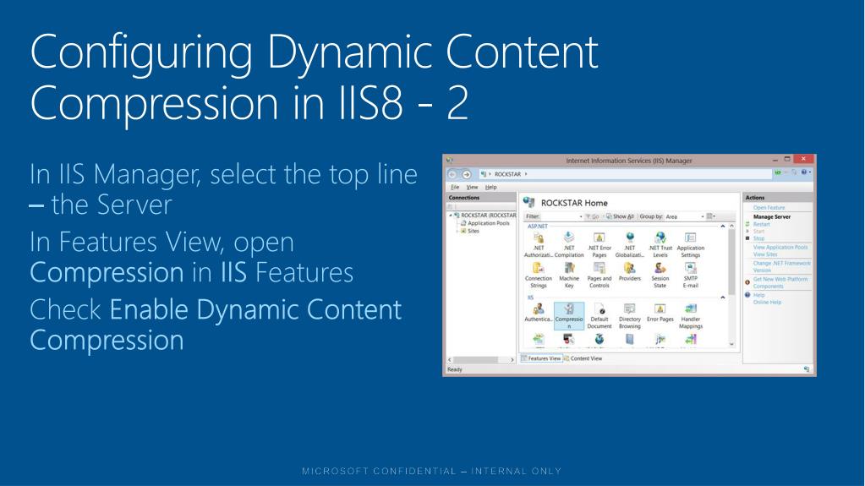Collapse the IIS feature group

[x=723, y=298]
